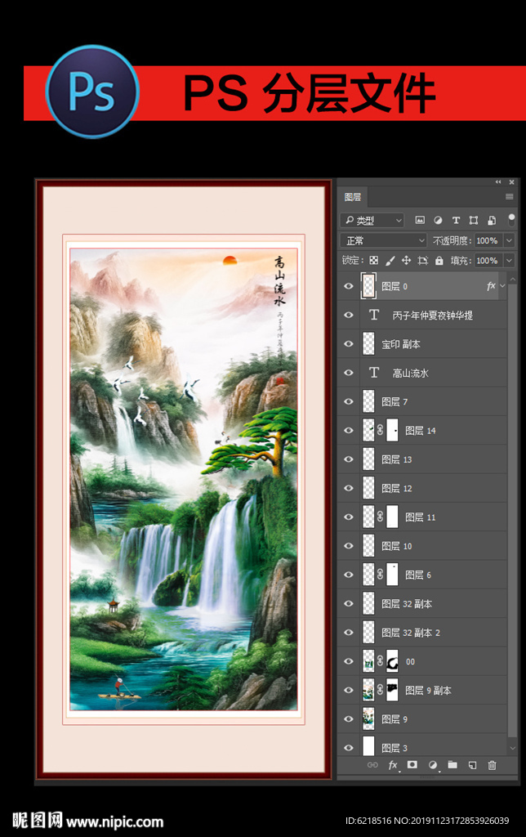Click the lock all padlock icon
526x837 pixels.
pos(439,261)
